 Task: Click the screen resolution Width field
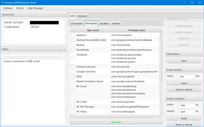coord(186,105)
